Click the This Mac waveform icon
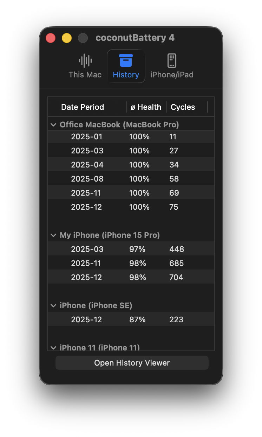This screenshot has height=437, width=262. [85, 61]
